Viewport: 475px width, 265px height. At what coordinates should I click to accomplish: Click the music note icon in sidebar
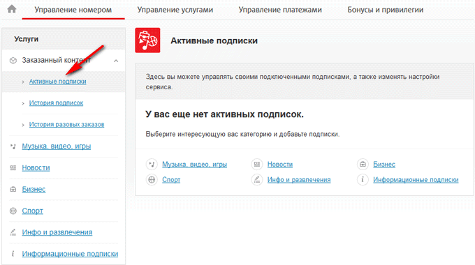(13, 146)
